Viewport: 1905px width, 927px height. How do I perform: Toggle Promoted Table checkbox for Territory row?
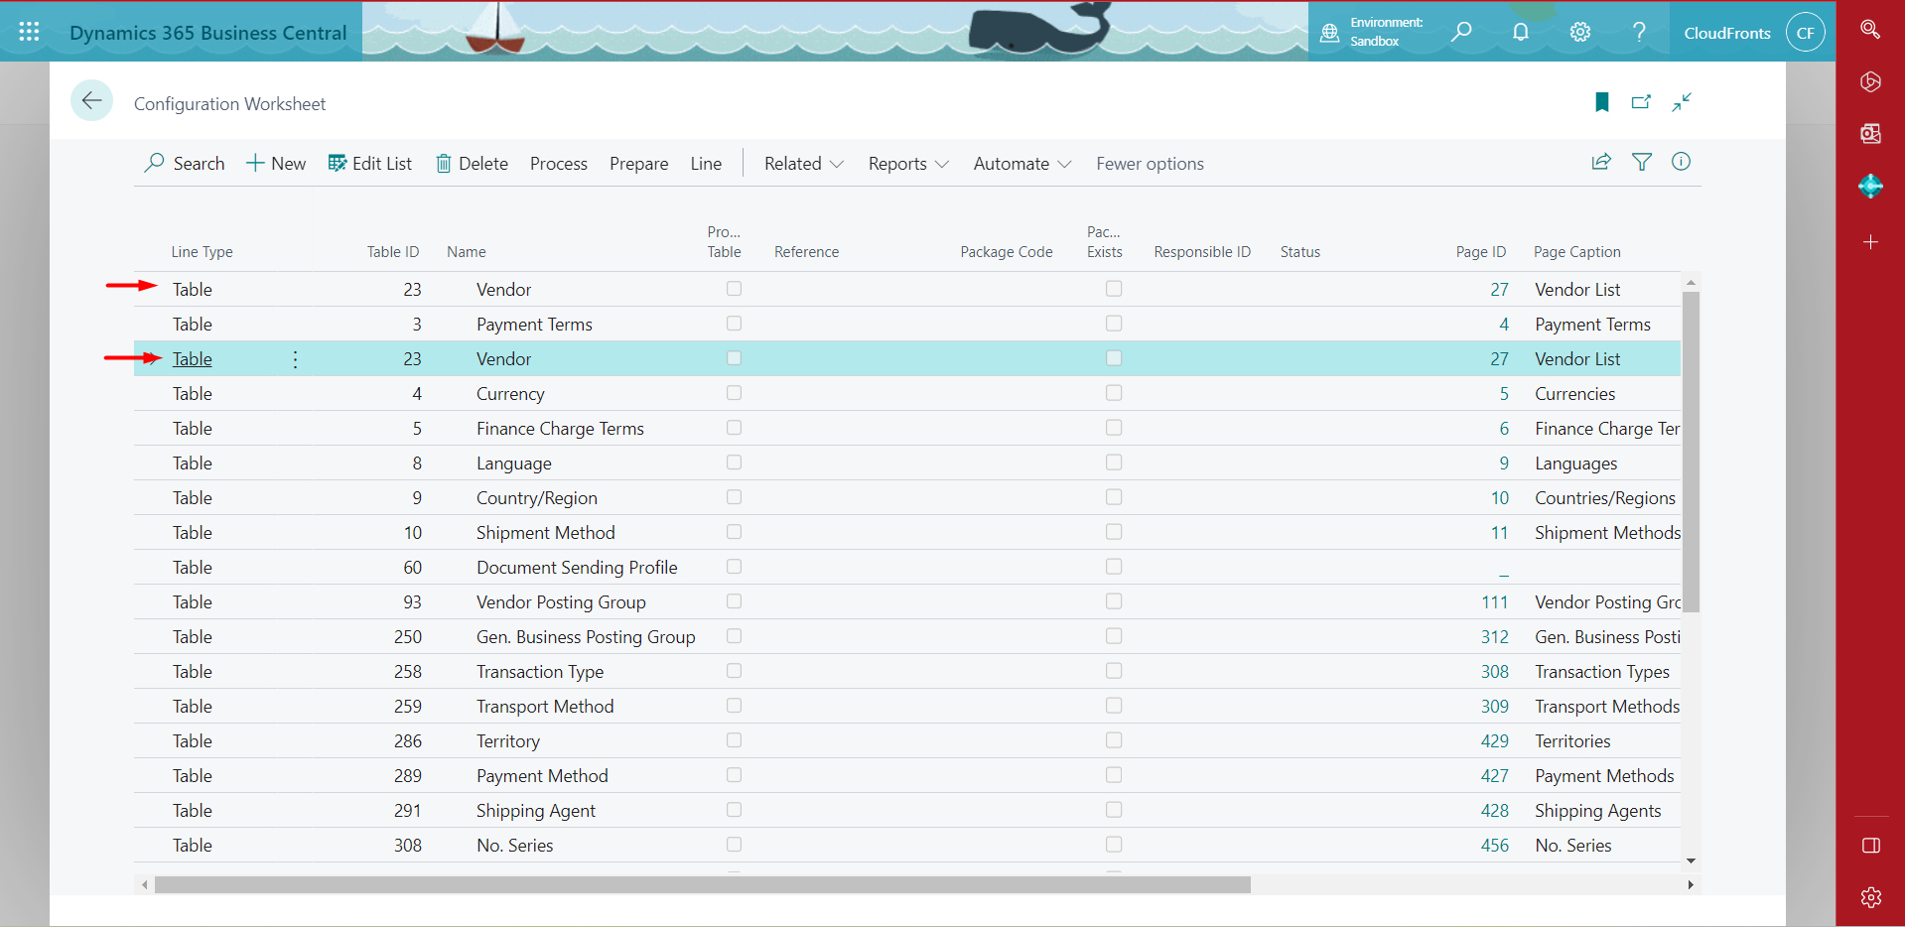734,740
